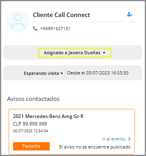Click the 06/07/2023 12:54:04 contact date
Screen dimensions: 146x156
click(30, 131)
